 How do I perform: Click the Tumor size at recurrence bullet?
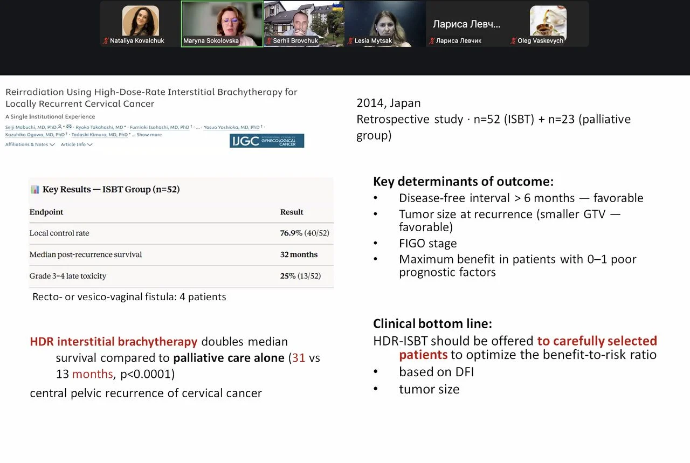[x=509, y=220]
